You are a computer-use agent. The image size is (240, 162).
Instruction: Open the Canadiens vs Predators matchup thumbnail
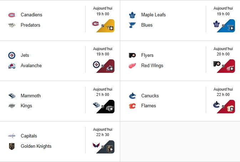point(103,26)
